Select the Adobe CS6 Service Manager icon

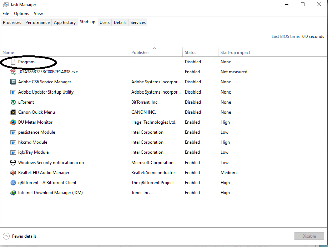coord(13,82)
